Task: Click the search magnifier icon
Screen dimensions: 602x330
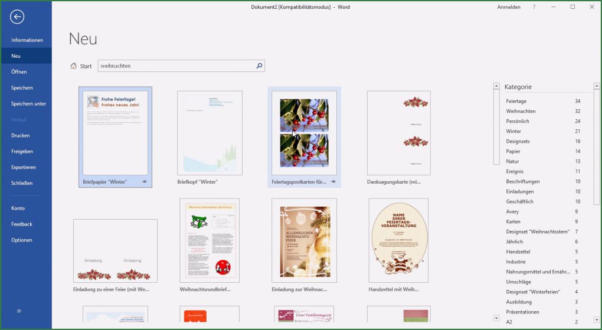Action: click(259, 66)
